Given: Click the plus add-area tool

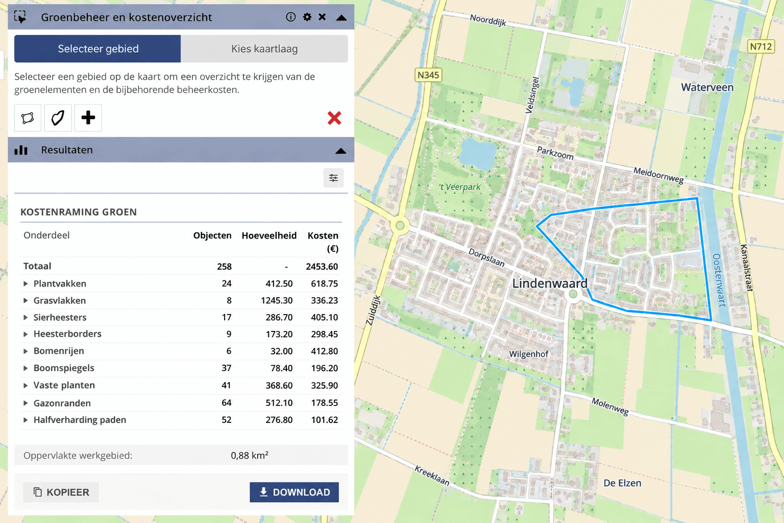Looking at the screenshot, I should coord(88,118).
